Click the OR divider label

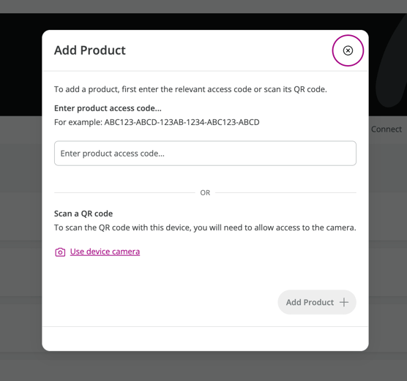(x=205, y=193)
